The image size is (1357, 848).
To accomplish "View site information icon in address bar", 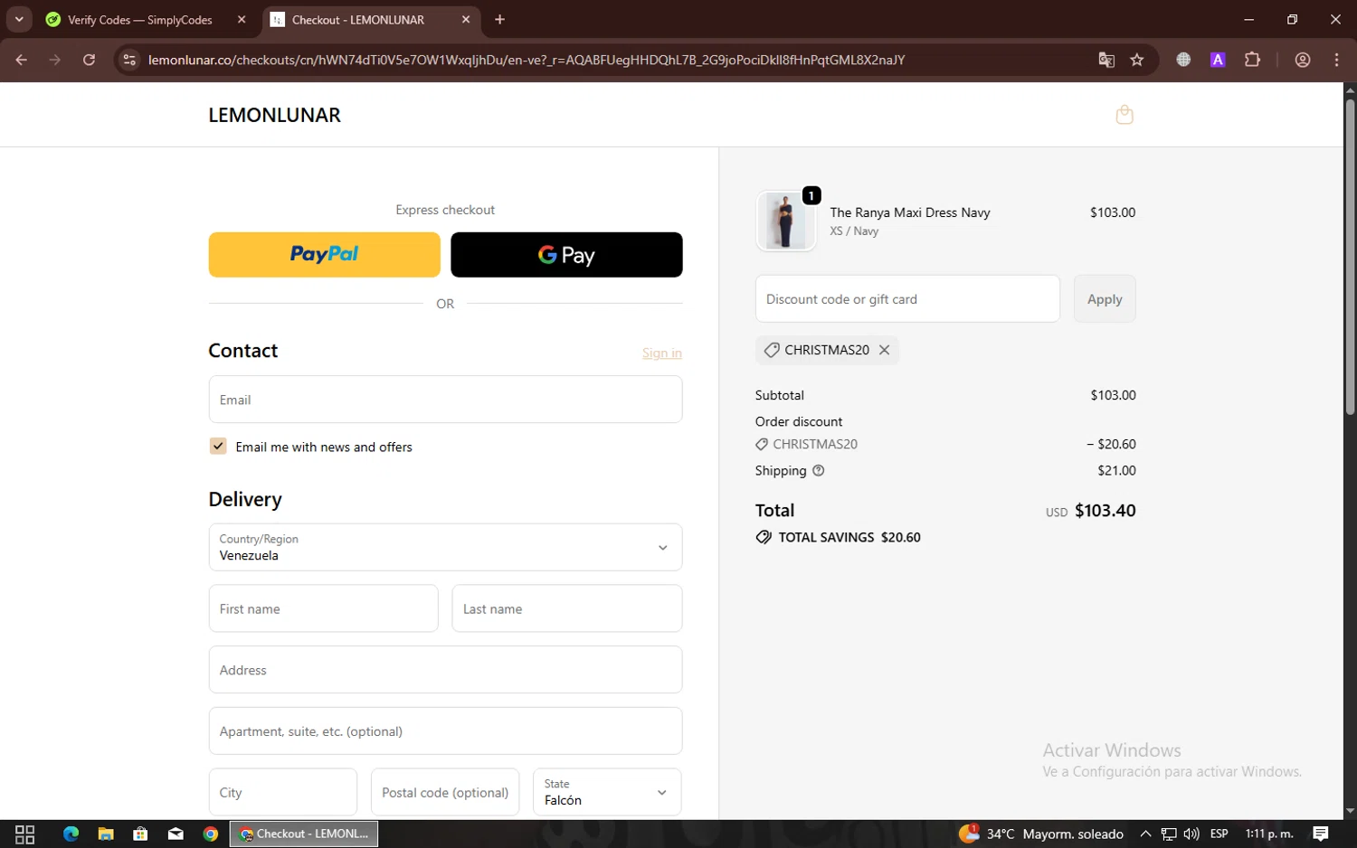I will click(x=129, y=60).
